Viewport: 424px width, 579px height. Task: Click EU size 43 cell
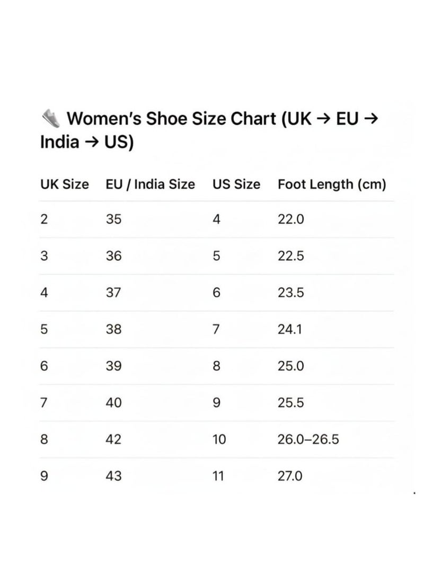tap(113, 476)
